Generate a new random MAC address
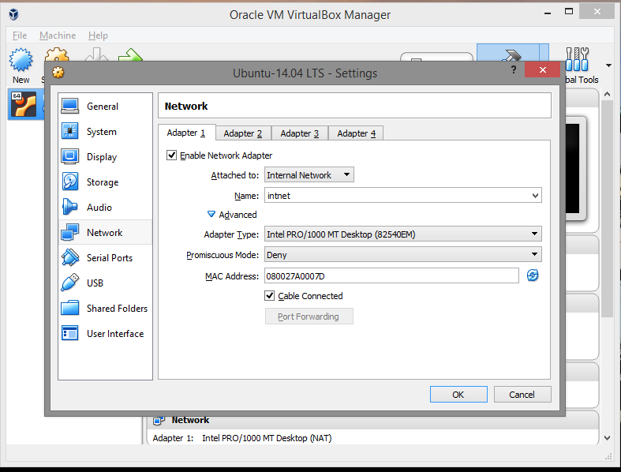The width and height of the screenshot is (621, 472). tap(533, 275)
